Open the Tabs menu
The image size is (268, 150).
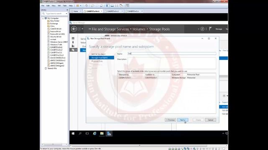coord(64,5)
